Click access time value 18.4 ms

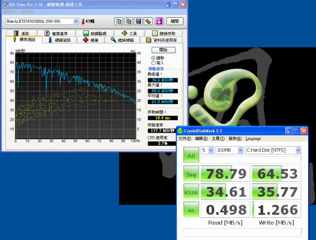pos(162,118)
